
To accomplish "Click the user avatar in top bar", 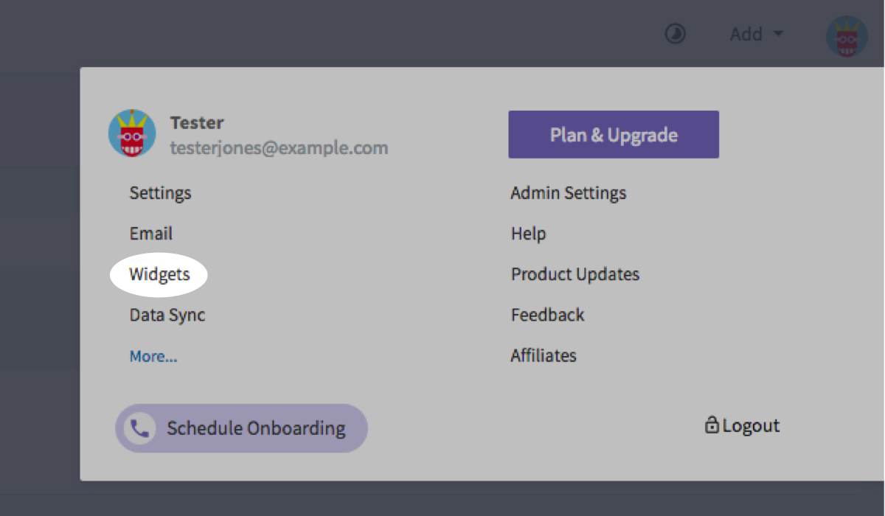I will coord(846,36).
